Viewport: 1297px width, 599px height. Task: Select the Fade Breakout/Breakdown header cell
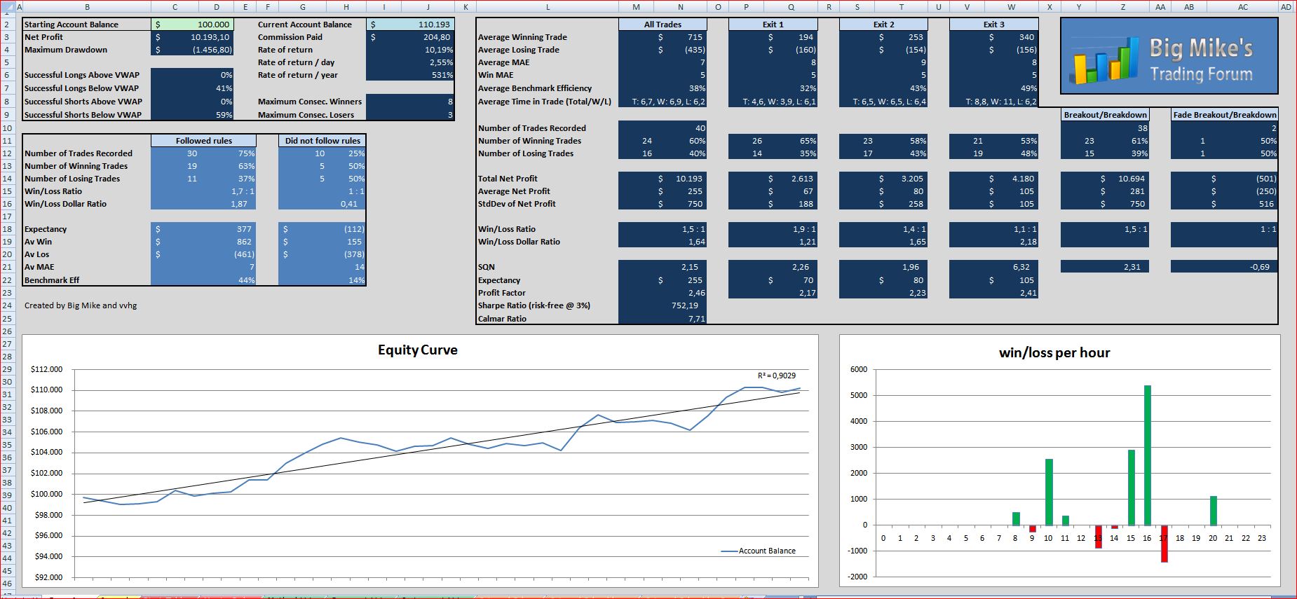click(x=1224, y=115)
